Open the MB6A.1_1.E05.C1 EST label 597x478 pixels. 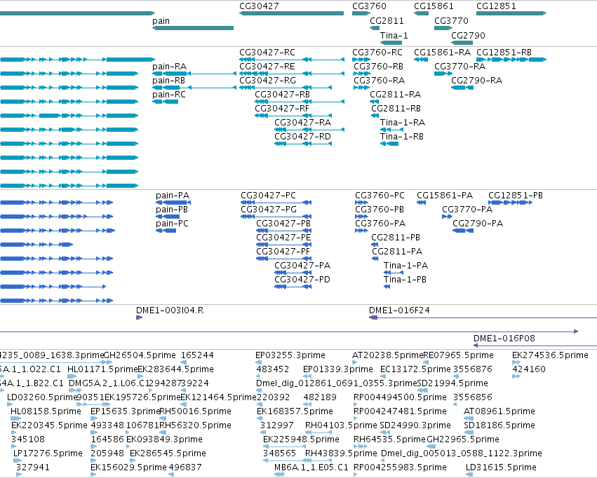[x=311, y=467]
